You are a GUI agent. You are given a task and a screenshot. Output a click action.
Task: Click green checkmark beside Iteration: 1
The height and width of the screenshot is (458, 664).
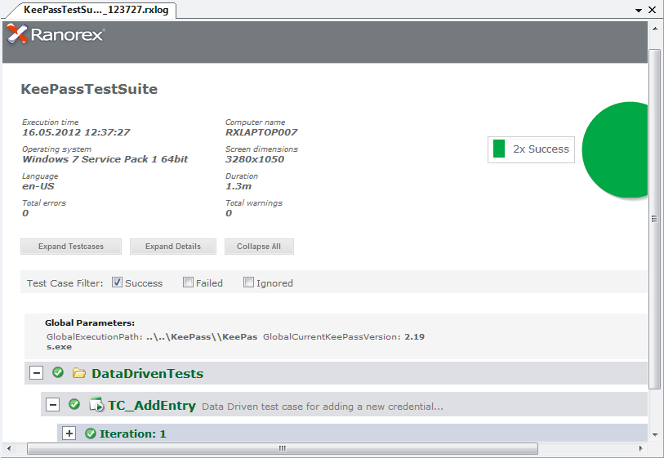click(x=90, y=434)
